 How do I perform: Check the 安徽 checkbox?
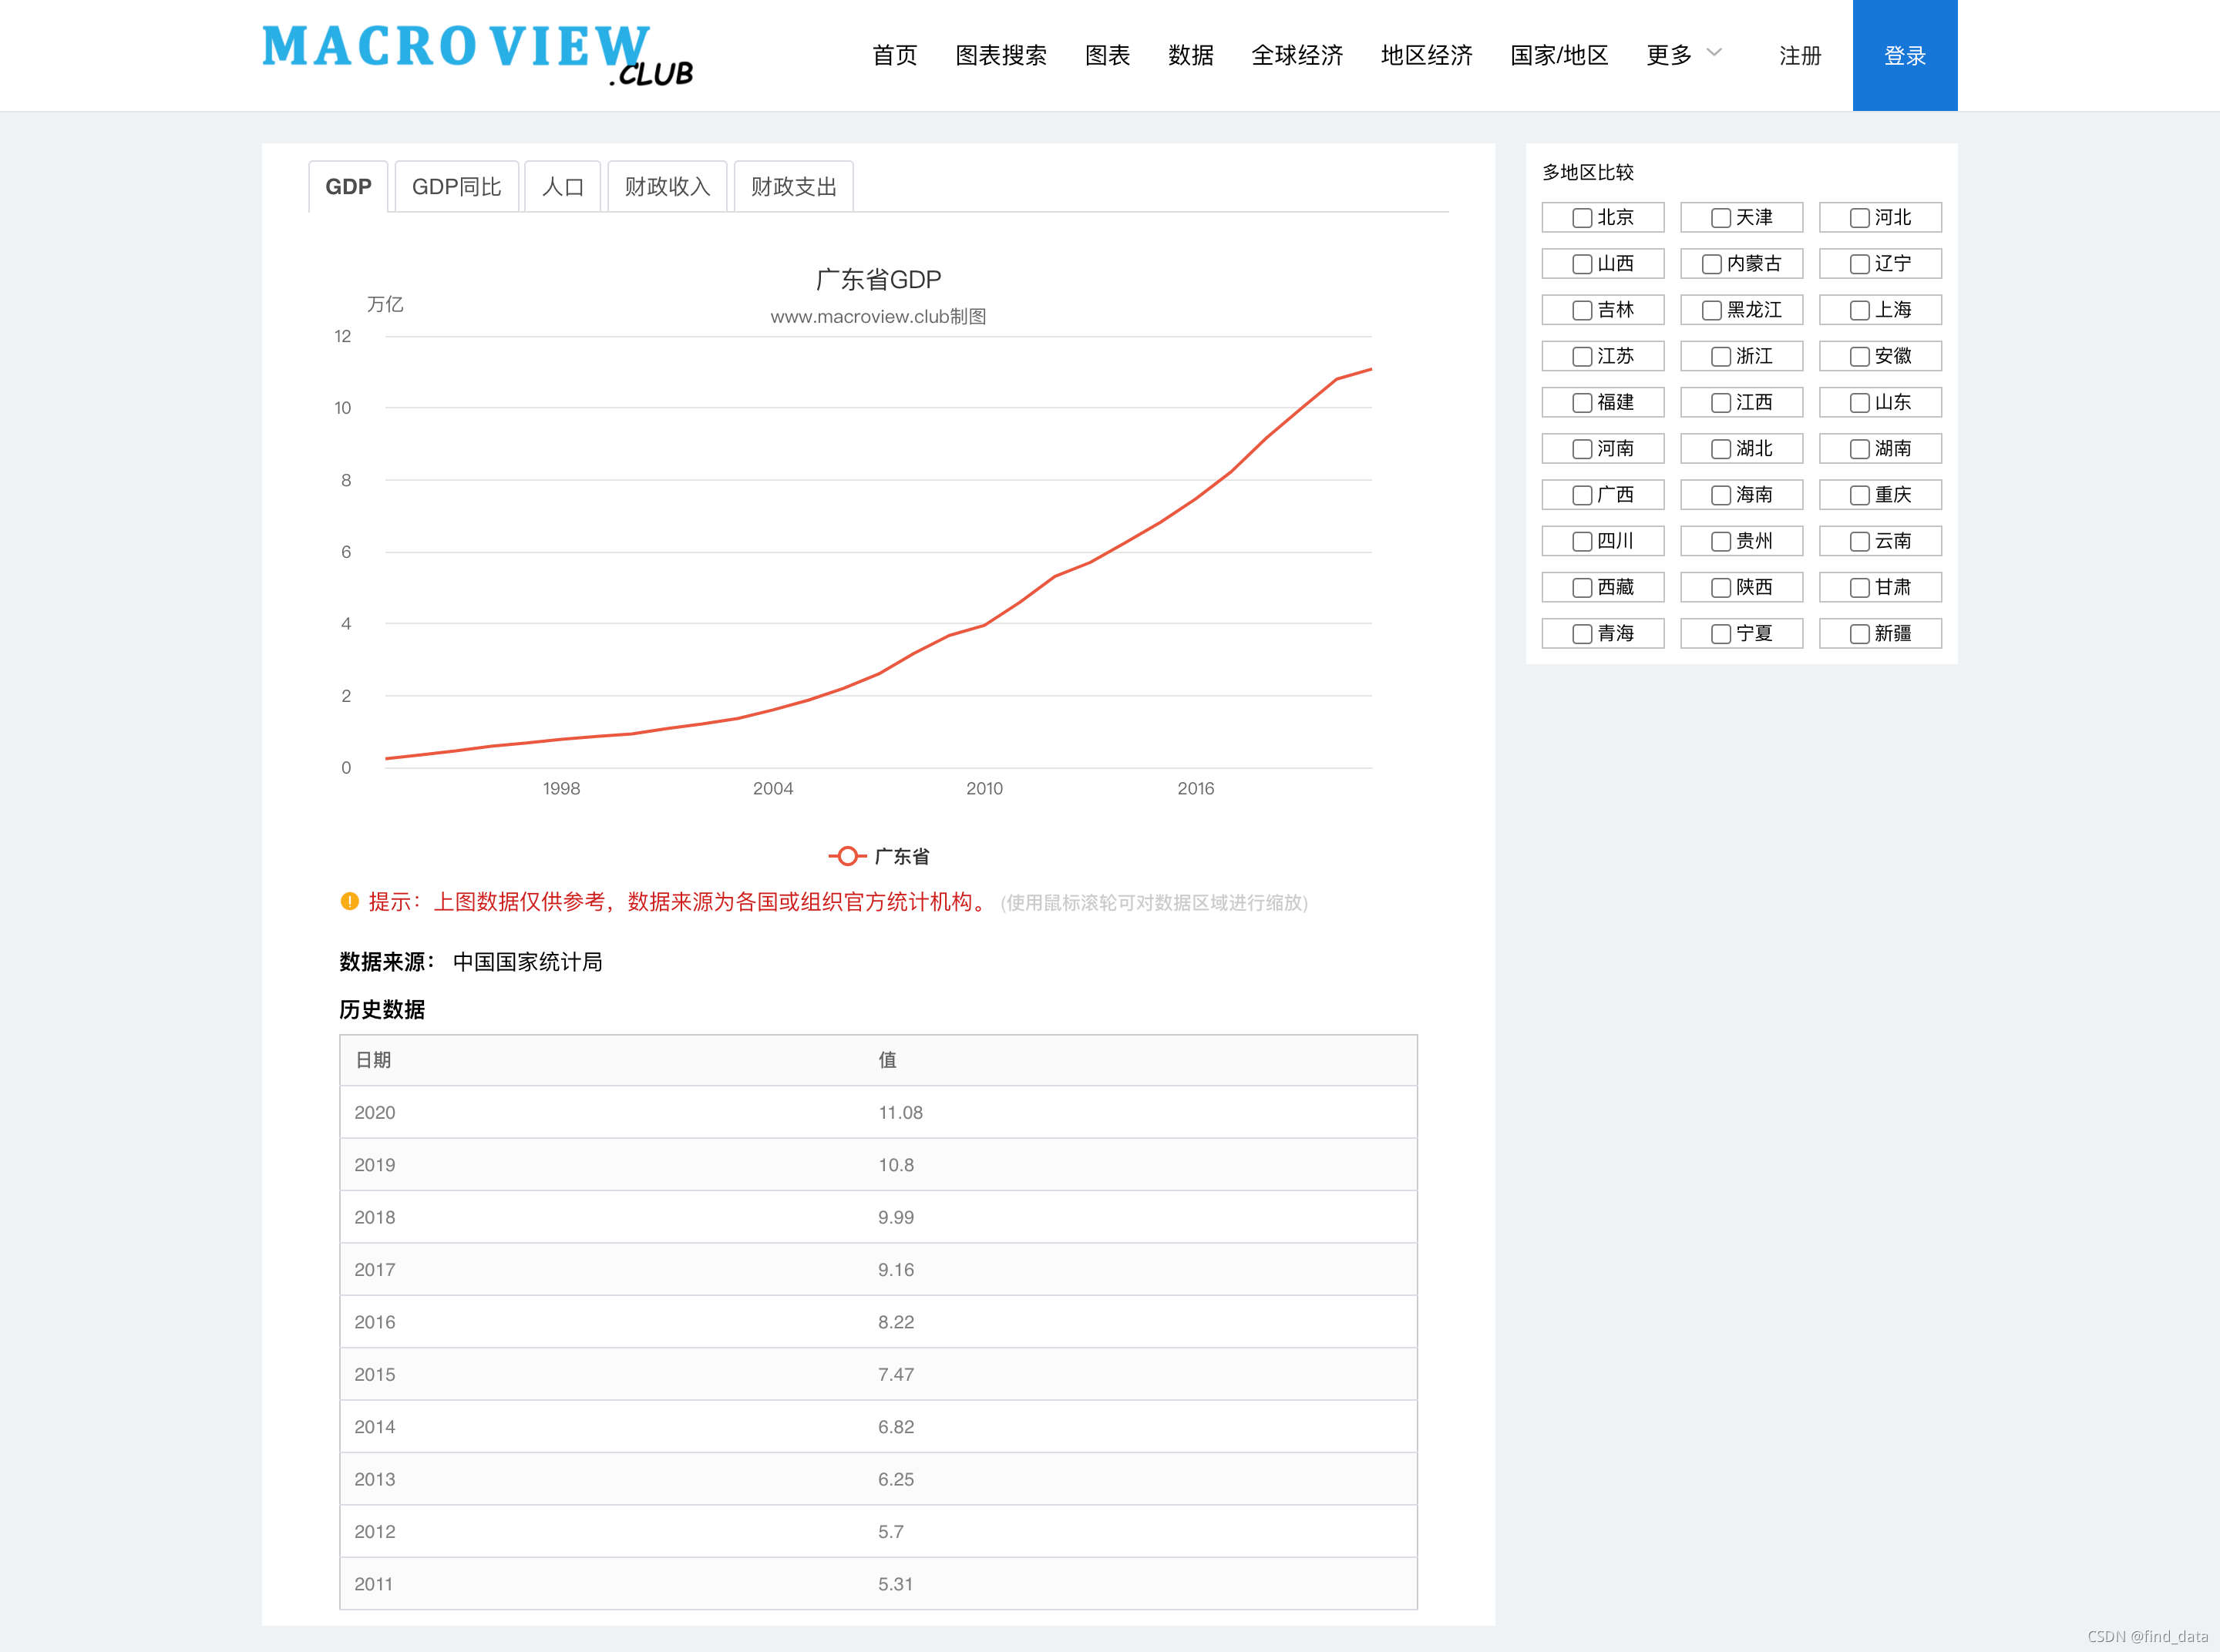[x=1858, y=356]
